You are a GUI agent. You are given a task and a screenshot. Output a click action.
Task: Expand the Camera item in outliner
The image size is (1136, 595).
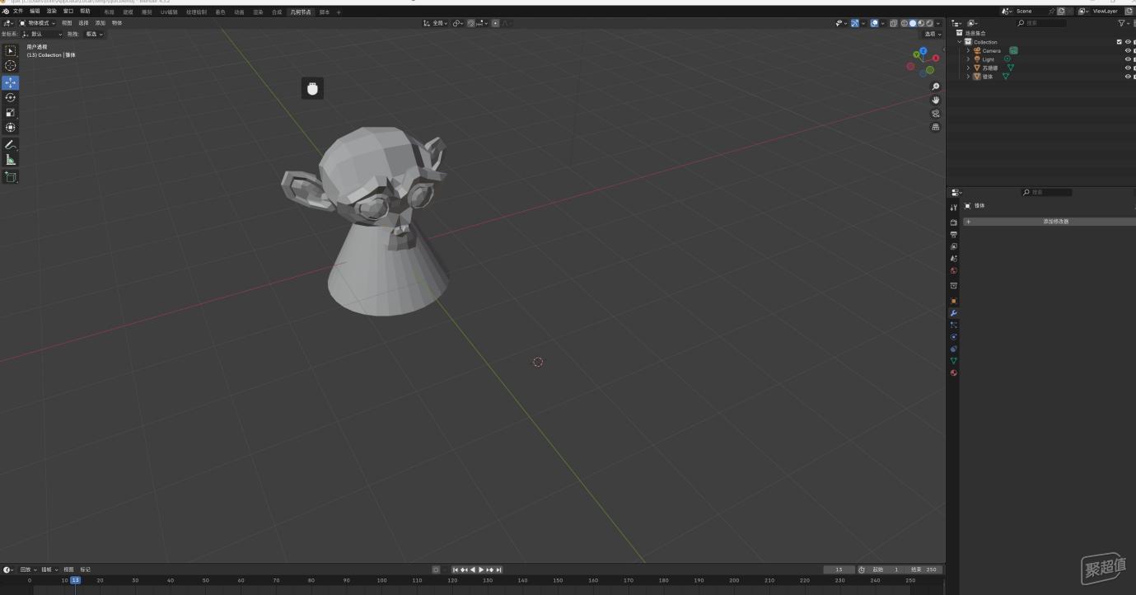coord(968,50)
